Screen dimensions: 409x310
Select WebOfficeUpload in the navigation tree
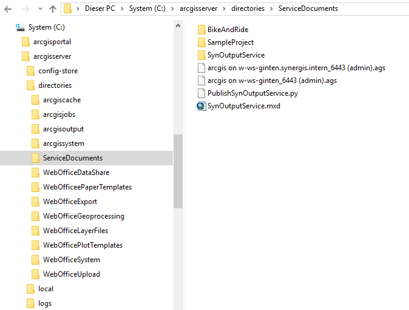[x=72, y=275]
